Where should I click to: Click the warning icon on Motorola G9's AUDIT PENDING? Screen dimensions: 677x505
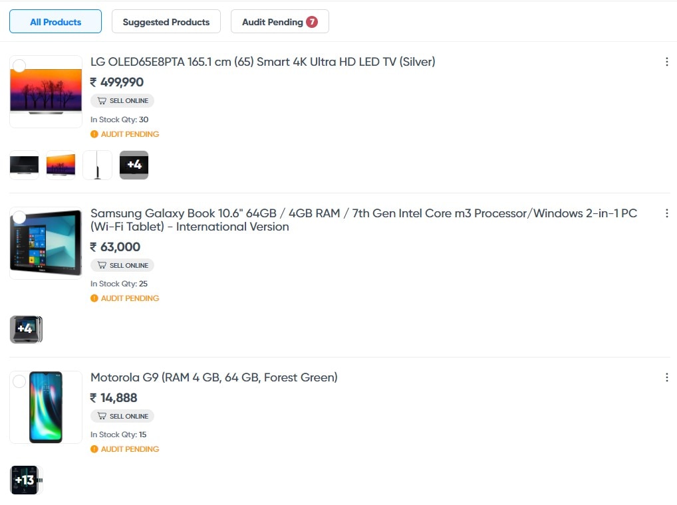[93, 449]
